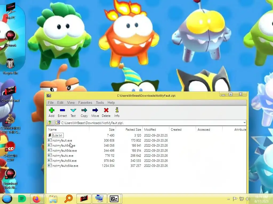Select notmyfaultc64a.exe file
This screenshot has height=204, width=273.
65,166
